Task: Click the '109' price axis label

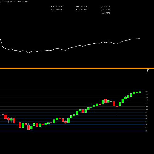Action: click(147, 107)
